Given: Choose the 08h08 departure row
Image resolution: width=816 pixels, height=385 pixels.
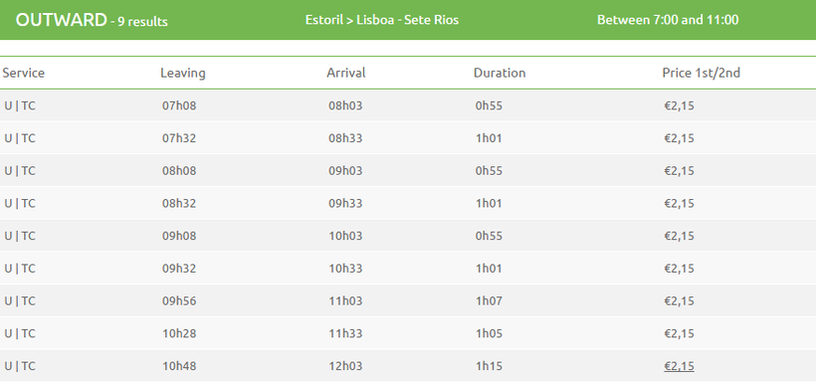Looking at the screenshot, I should 408,171.
